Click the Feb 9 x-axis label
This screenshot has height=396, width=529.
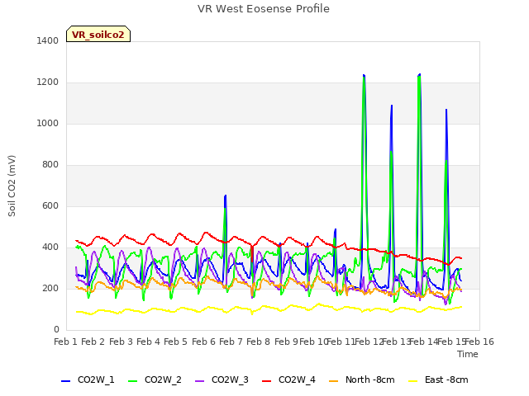pos(286,342)
